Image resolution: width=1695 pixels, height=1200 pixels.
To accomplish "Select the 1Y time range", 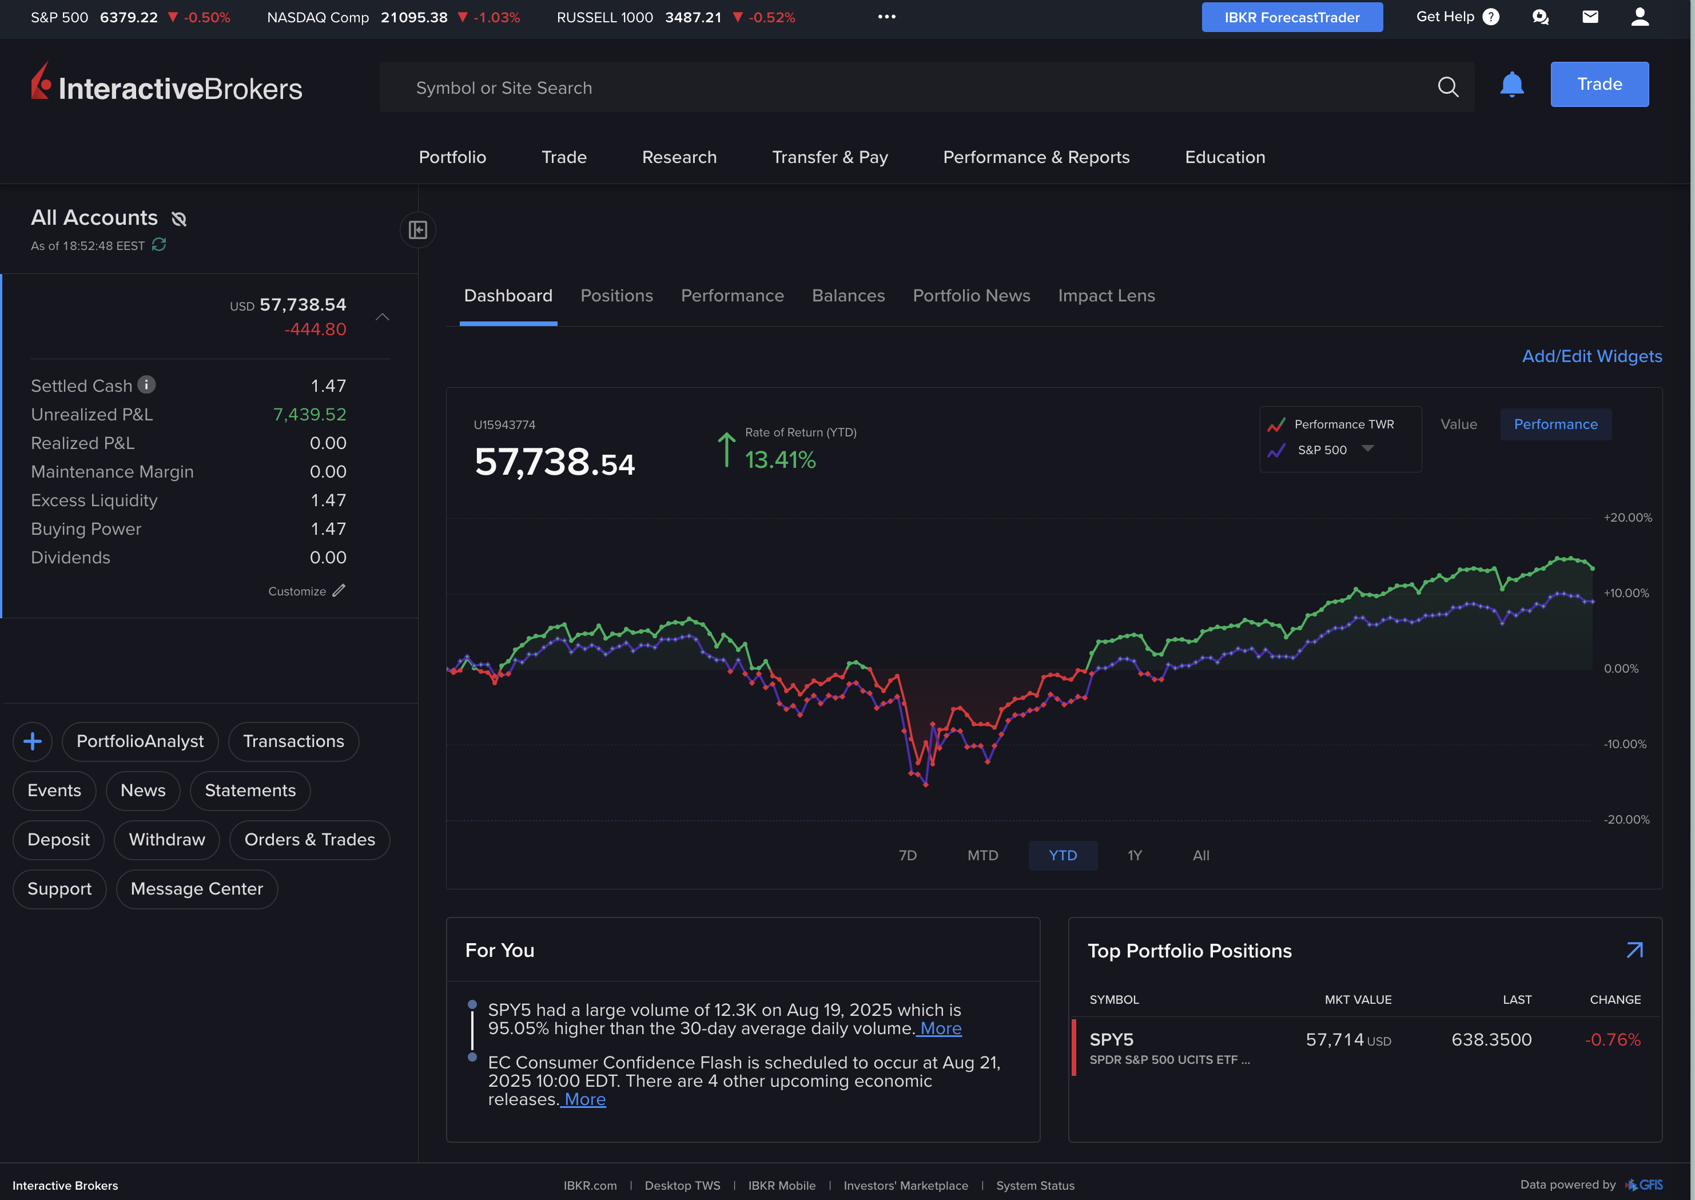I will [1135, 855].
